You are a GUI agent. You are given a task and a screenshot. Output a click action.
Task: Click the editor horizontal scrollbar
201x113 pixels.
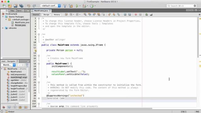point(97,108)
